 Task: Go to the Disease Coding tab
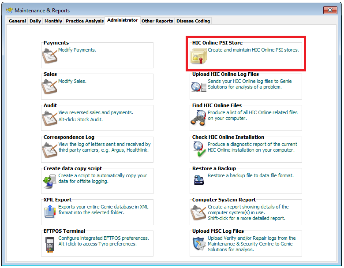[193, 21]
